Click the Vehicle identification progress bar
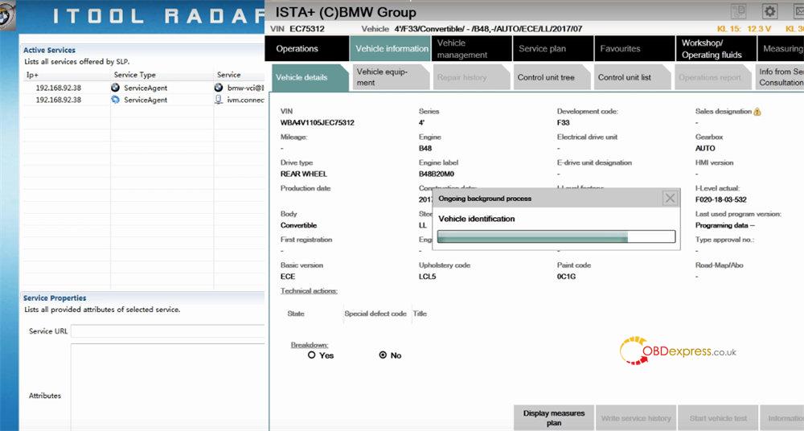This screenshot has height=431, width=804. click(556, 236)
